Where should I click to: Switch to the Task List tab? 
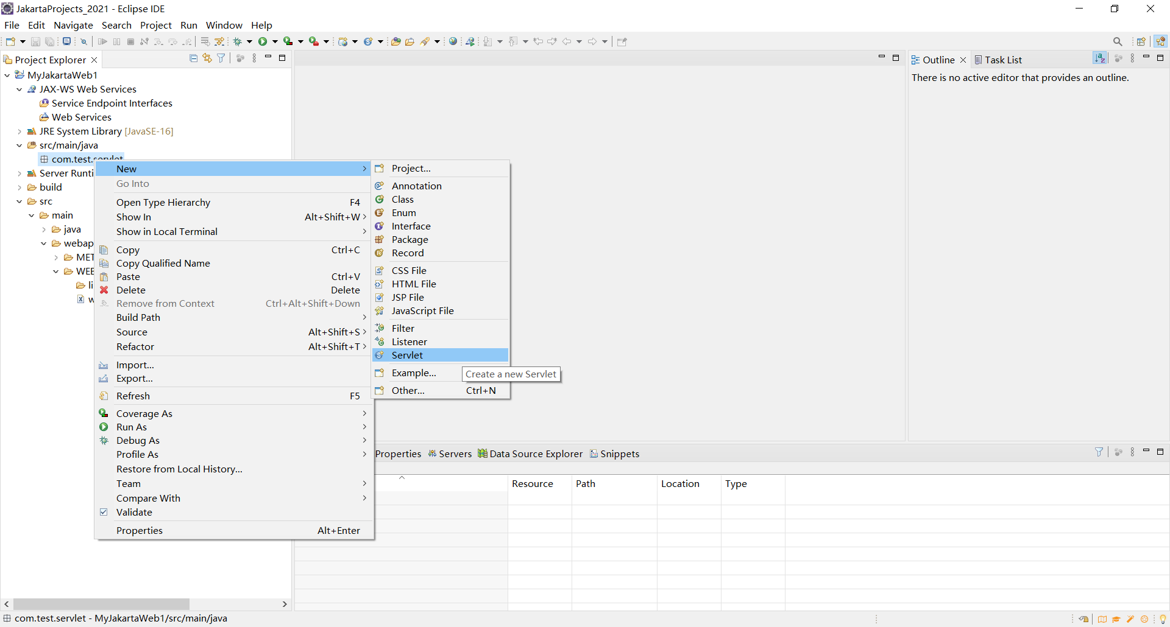point(998,60)
